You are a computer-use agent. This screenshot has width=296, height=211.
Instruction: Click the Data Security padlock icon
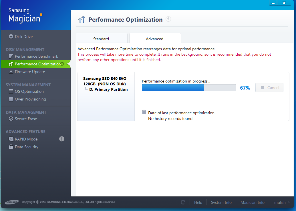point(11,146)
